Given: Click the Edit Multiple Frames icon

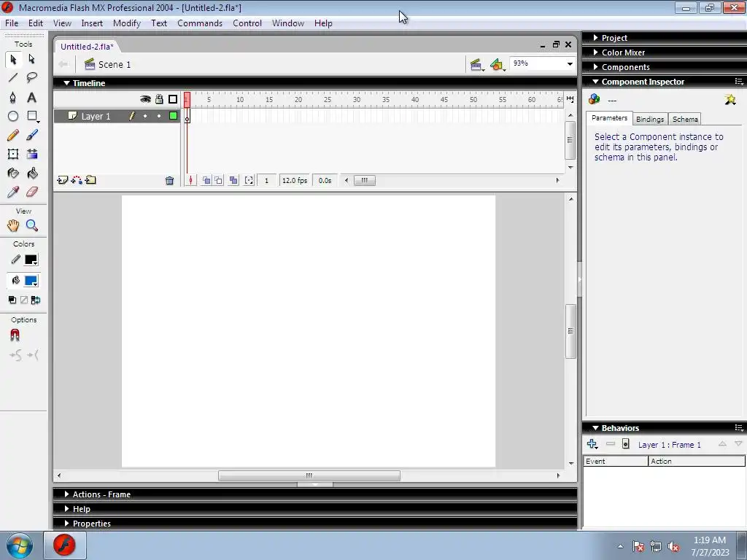Looking at the screenshot, I should pyautogui.click(x=233, y=181).
